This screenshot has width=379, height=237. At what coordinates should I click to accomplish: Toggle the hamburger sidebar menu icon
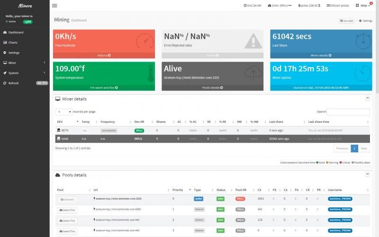point(54,6)
